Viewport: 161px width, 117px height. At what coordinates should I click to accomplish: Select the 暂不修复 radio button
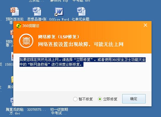click(x=75, y=99)
